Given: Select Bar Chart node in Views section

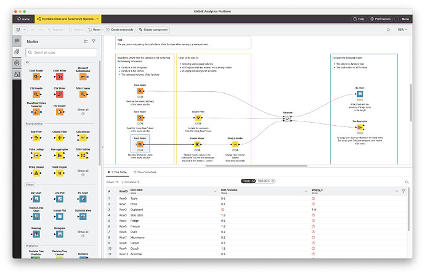Looking at the screenshot, I should (x=36, y=199).
